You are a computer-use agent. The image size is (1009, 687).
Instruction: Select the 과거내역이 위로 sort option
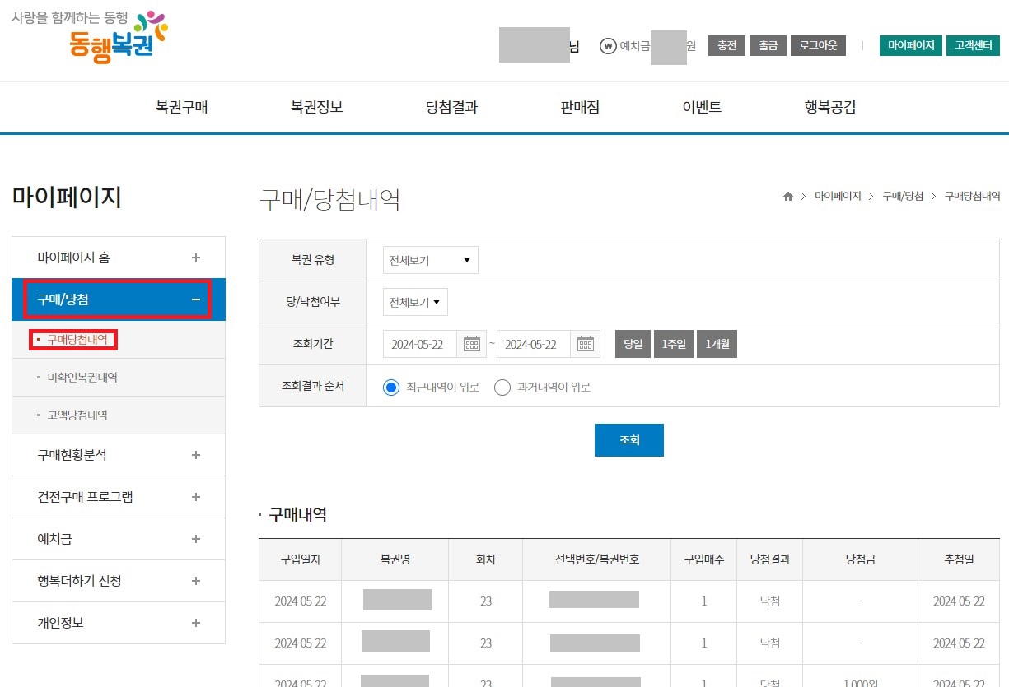click(x=502, y=387)
